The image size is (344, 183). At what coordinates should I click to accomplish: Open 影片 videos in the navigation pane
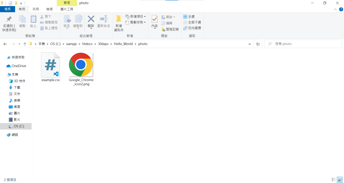[x=14, y=120]
